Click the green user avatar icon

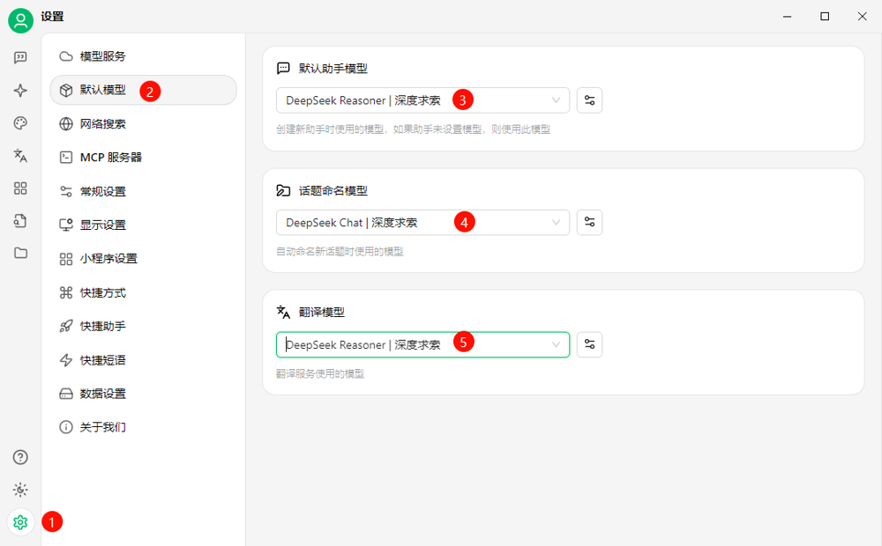(x=20, y=19)
